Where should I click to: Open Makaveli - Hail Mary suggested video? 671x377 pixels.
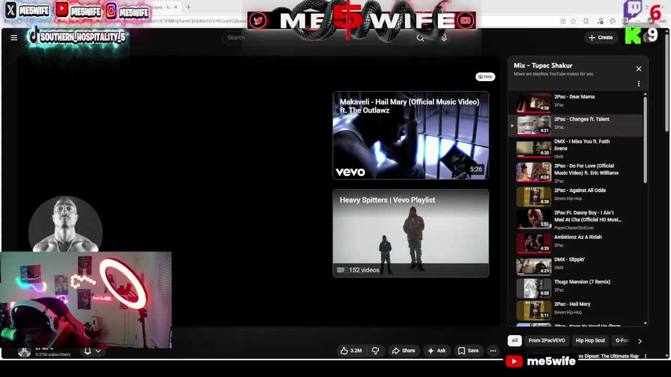(x=410, y=136)
